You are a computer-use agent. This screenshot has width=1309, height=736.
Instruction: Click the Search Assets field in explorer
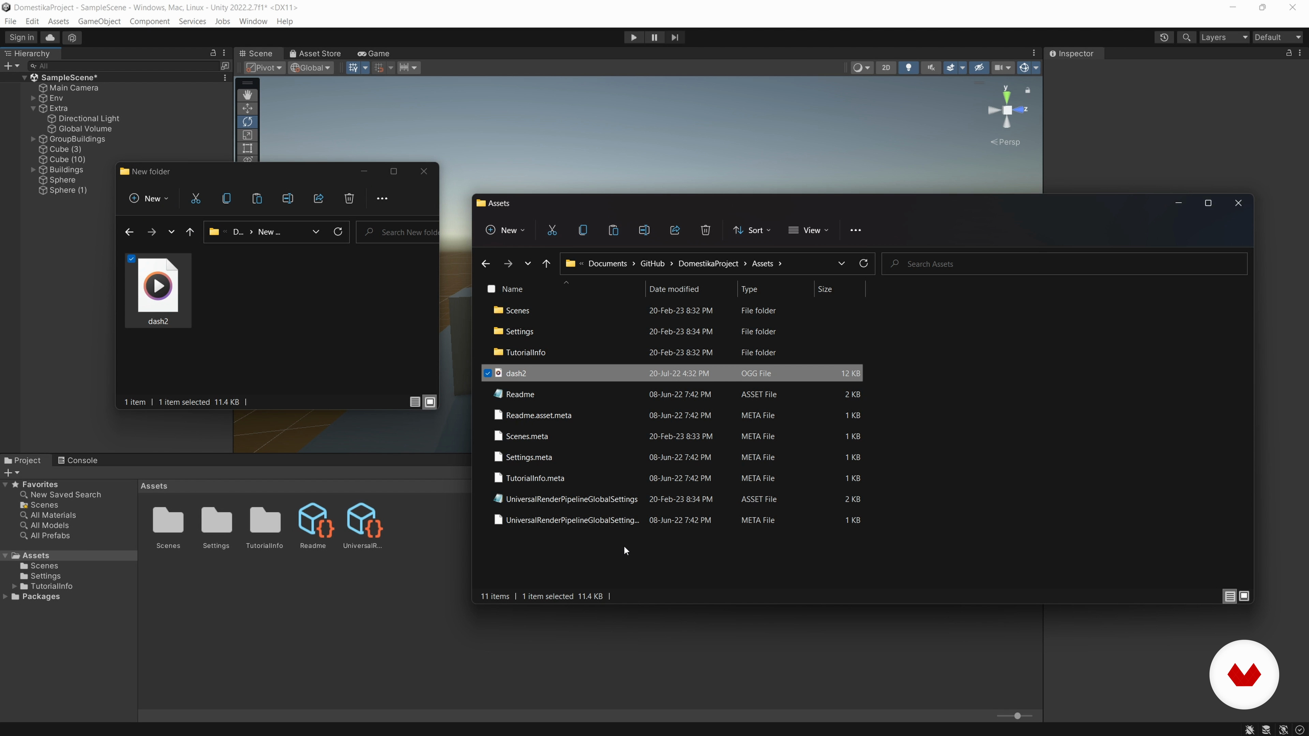[x=1065, y=264]
